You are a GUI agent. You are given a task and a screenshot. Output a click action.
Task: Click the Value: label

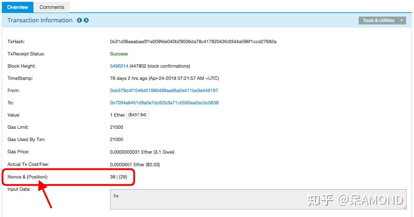point(14,115)
